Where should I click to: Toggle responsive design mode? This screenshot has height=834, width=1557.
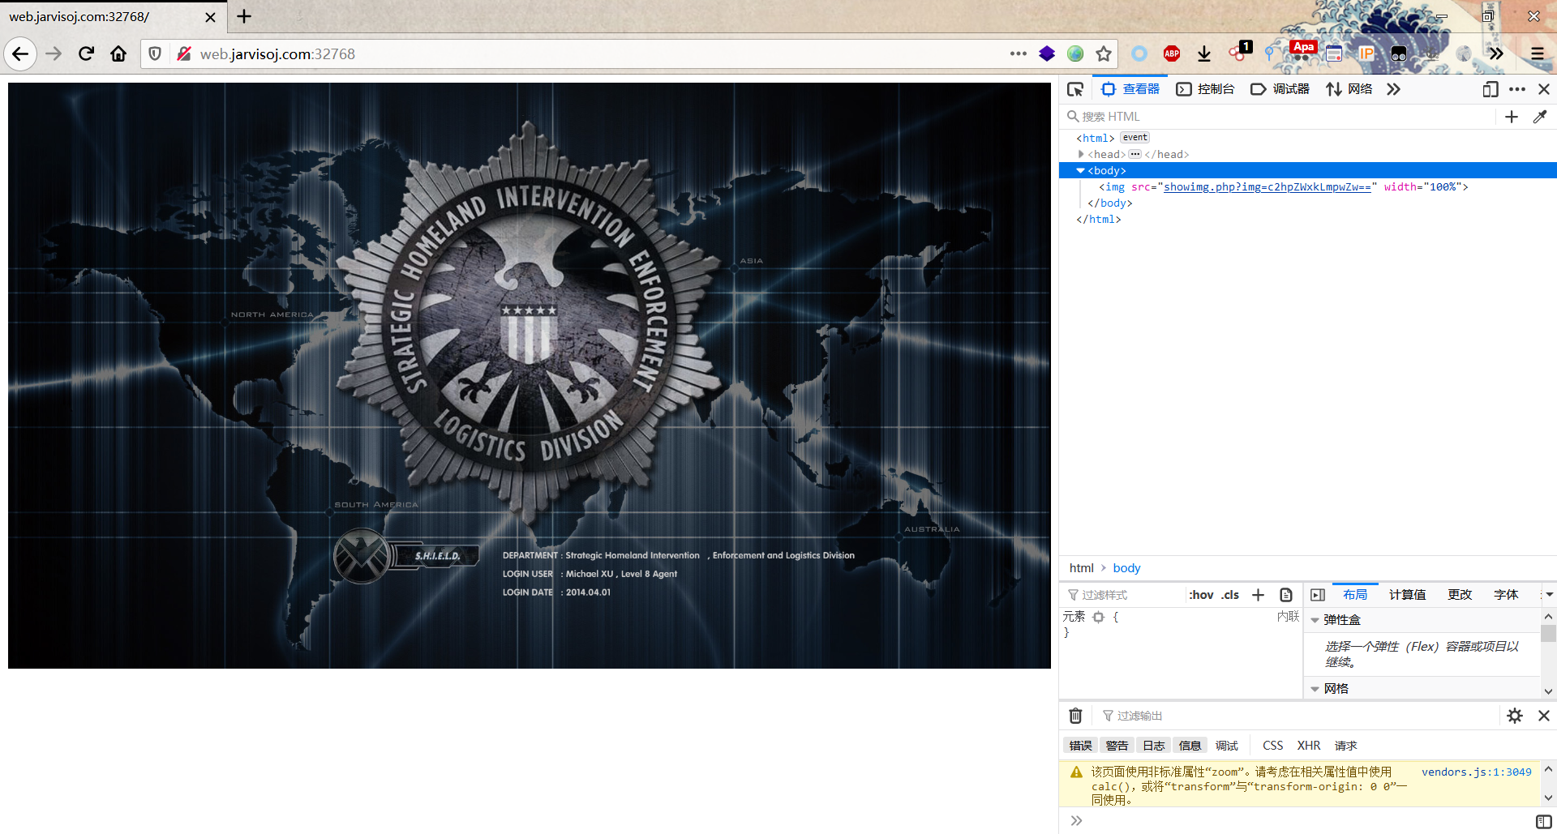tap(1491, 89)
